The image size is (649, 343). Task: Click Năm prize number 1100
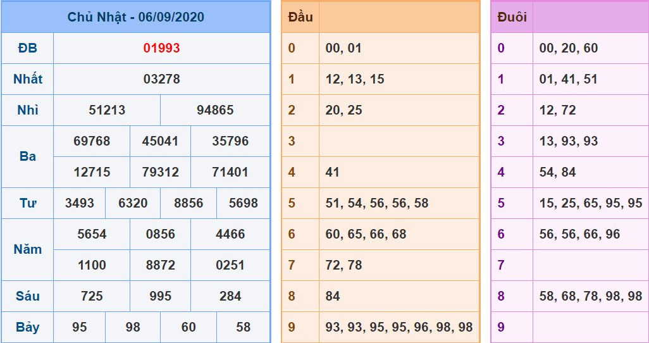pos(92,265)
